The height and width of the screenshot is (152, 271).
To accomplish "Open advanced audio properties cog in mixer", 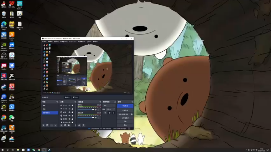I will pos(79,125).
